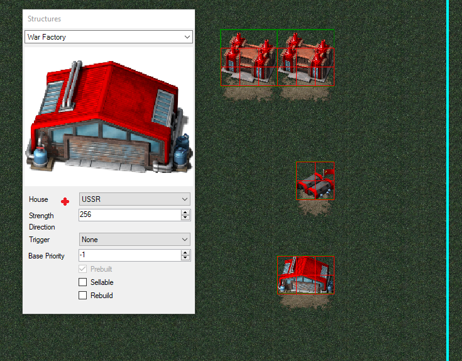The width and height of the screenshot is (462, 361).
Task: Click the Structures panel title
Action: pyautogui.click(x=44, y=19)
